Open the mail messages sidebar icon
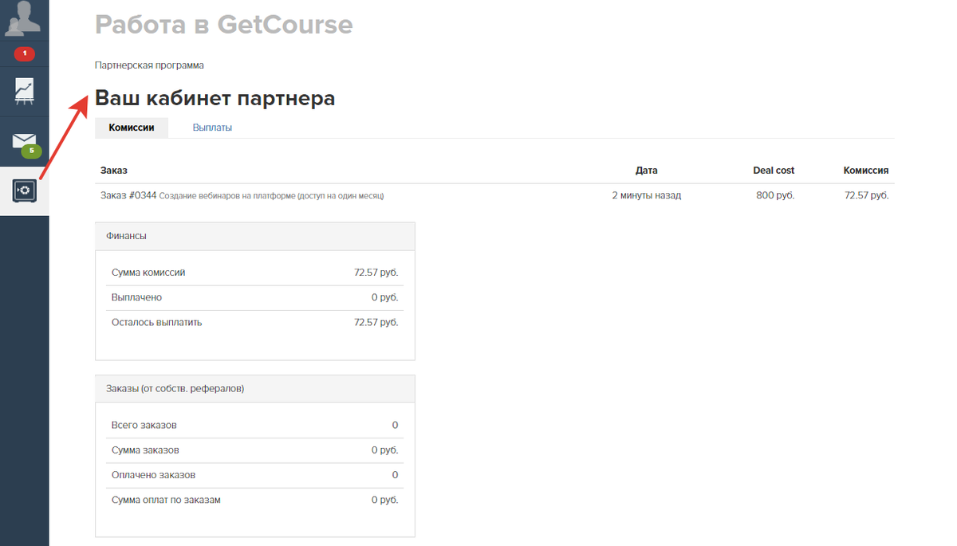 (24, 142)
